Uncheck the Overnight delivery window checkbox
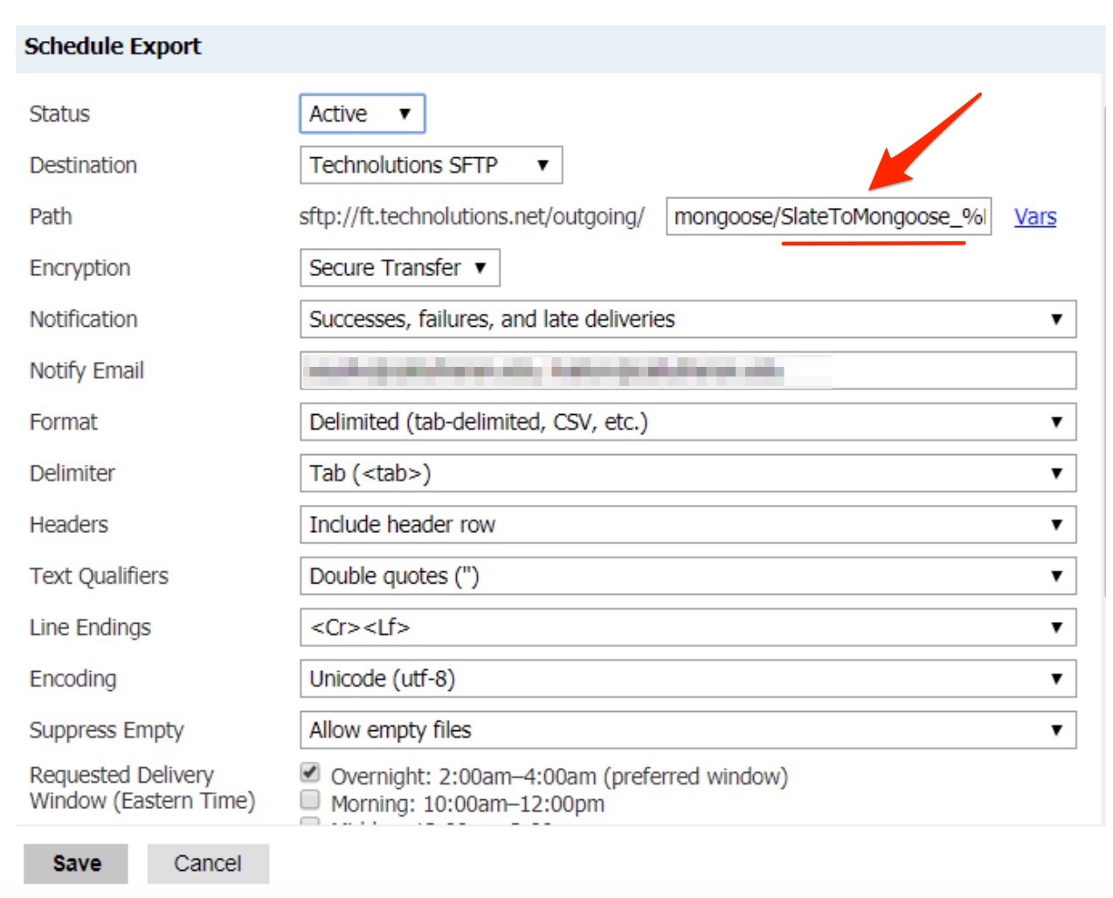1113x898 pixels. tap(310, 773)
